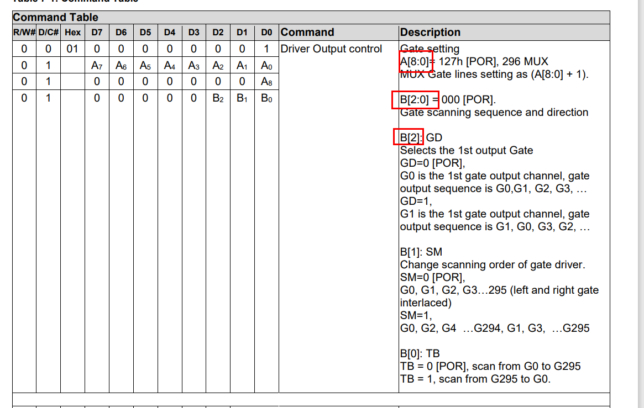
Task: Click the "B0" bit cell
Action: coord(266,98)
